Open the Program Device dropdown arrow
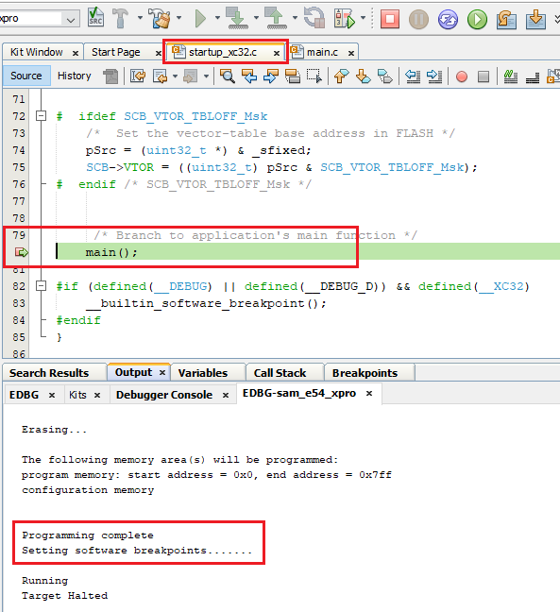The height and width of the screenshot is (612, 560). pyautogui.click(x=256, y=18)
